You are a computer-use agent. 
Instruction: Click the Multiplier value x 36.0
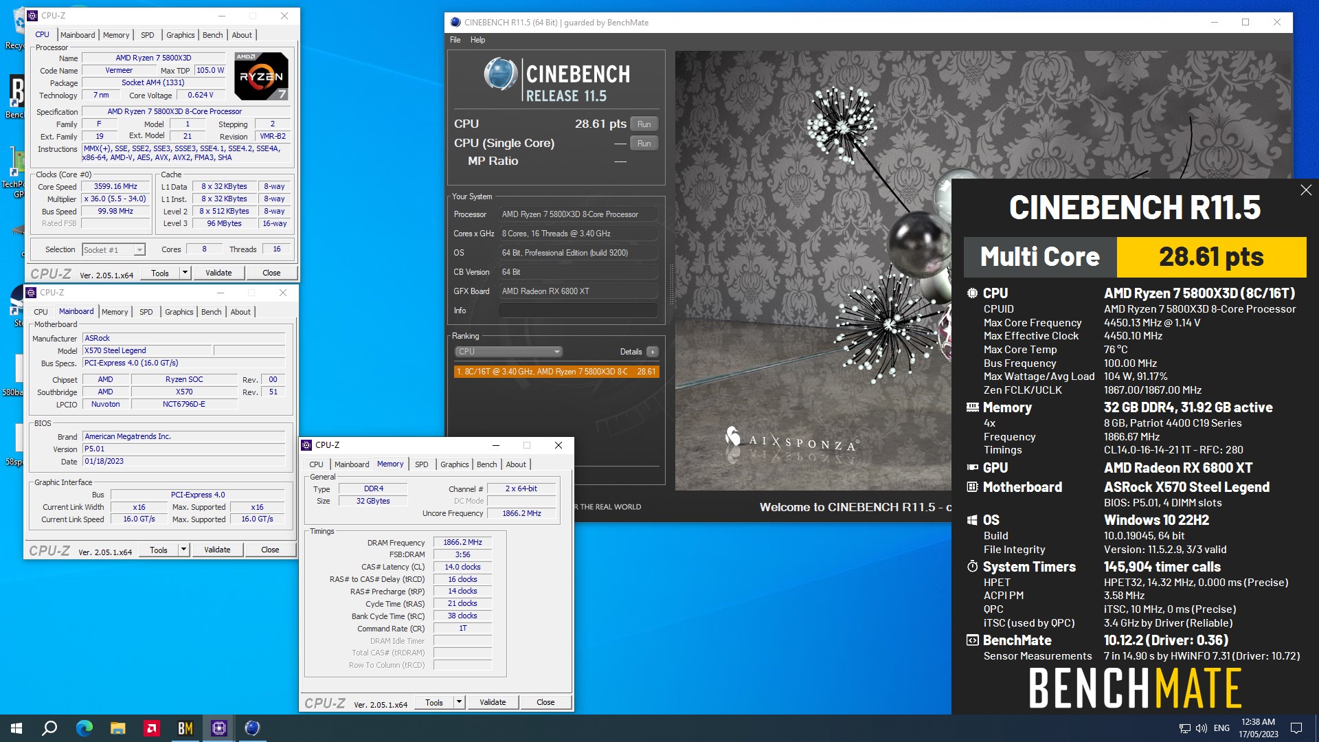coord(115,199)
